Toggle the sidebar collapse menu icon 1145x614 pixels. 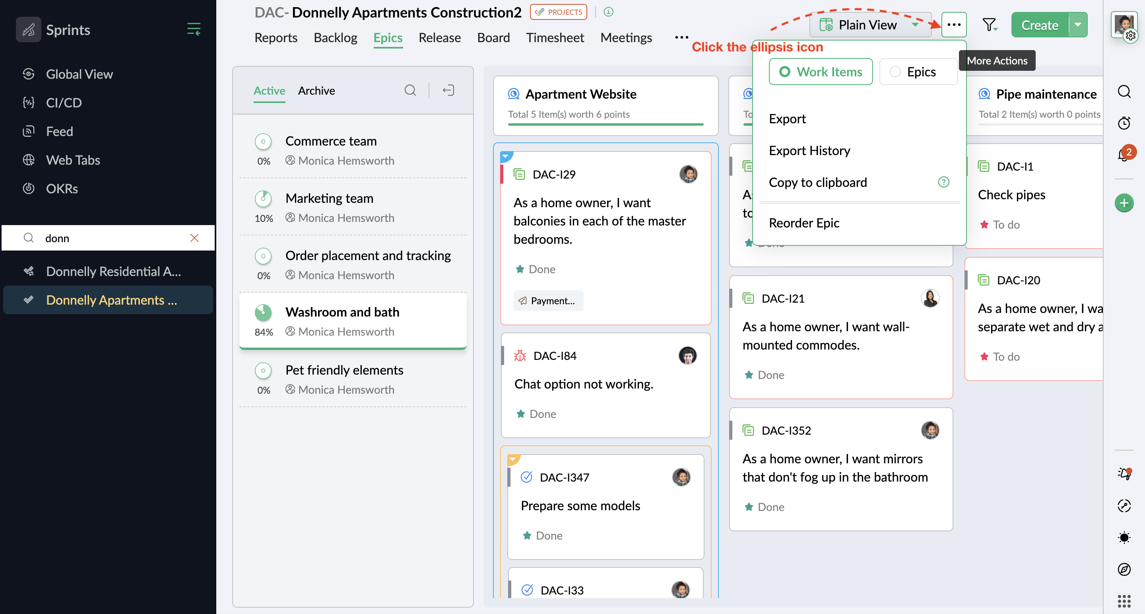coord(194,29)
